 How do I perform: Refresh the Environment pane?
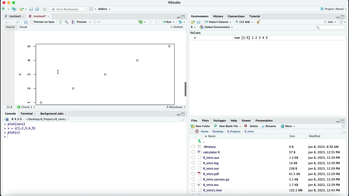[x=341, y=22]
